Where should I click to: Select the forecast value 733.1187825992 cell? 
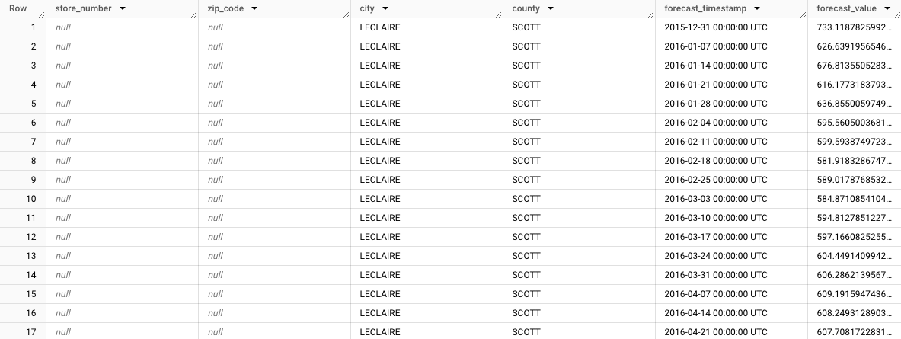851,27
